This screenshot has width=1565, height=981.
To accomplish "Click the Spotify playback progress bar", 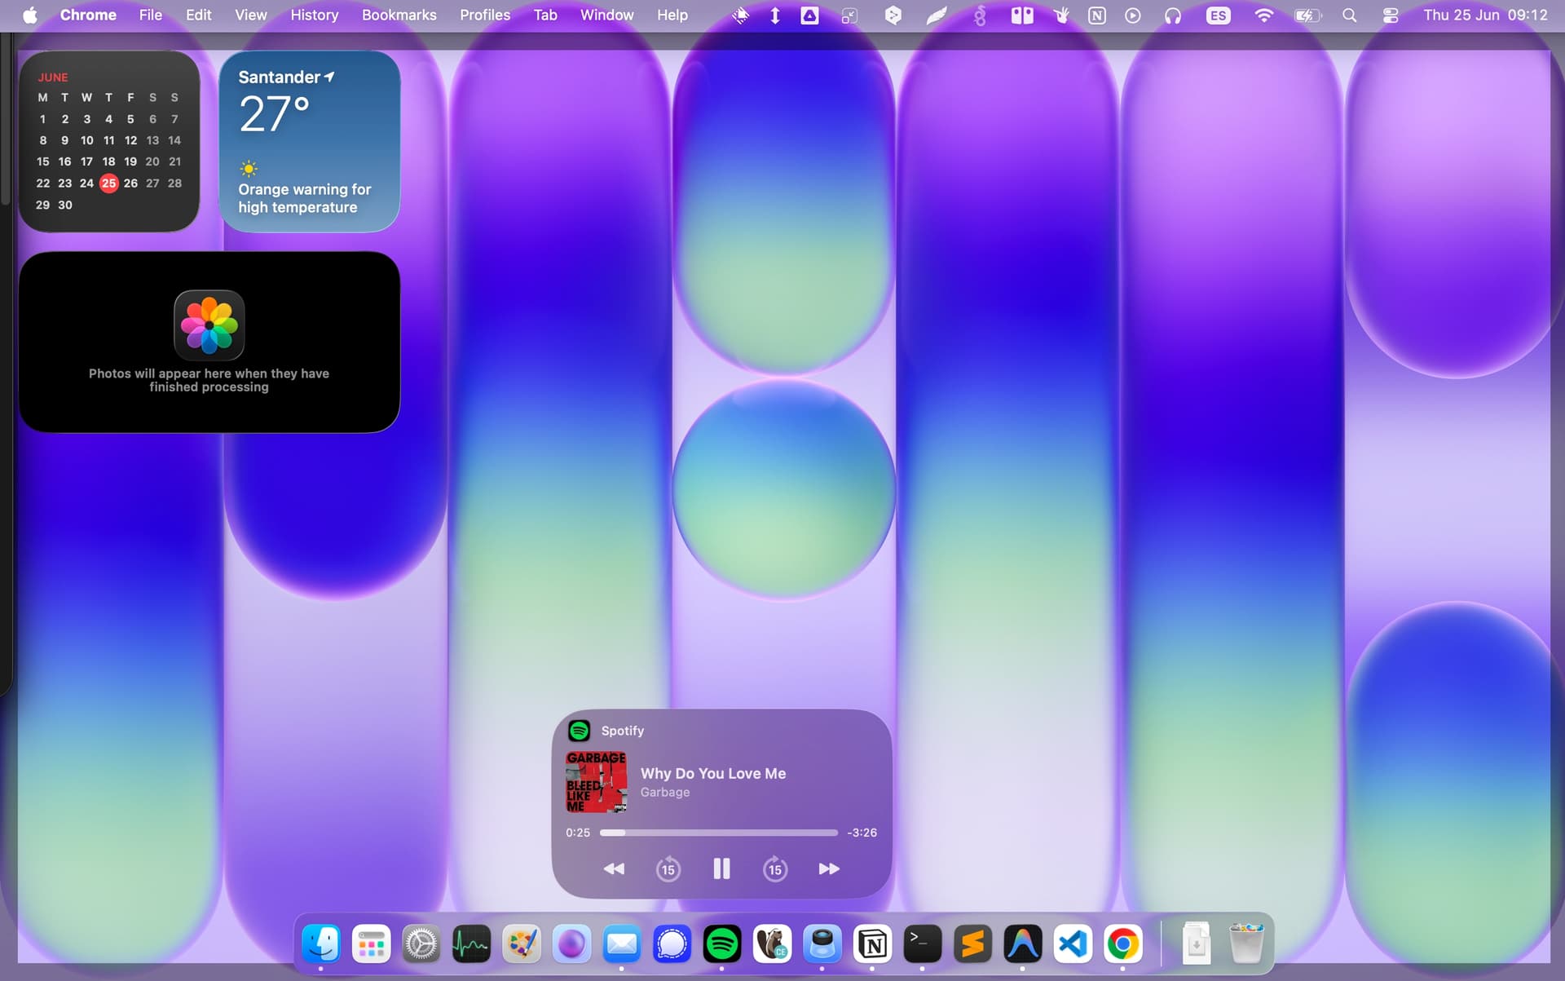I will [x=719, y=833].
